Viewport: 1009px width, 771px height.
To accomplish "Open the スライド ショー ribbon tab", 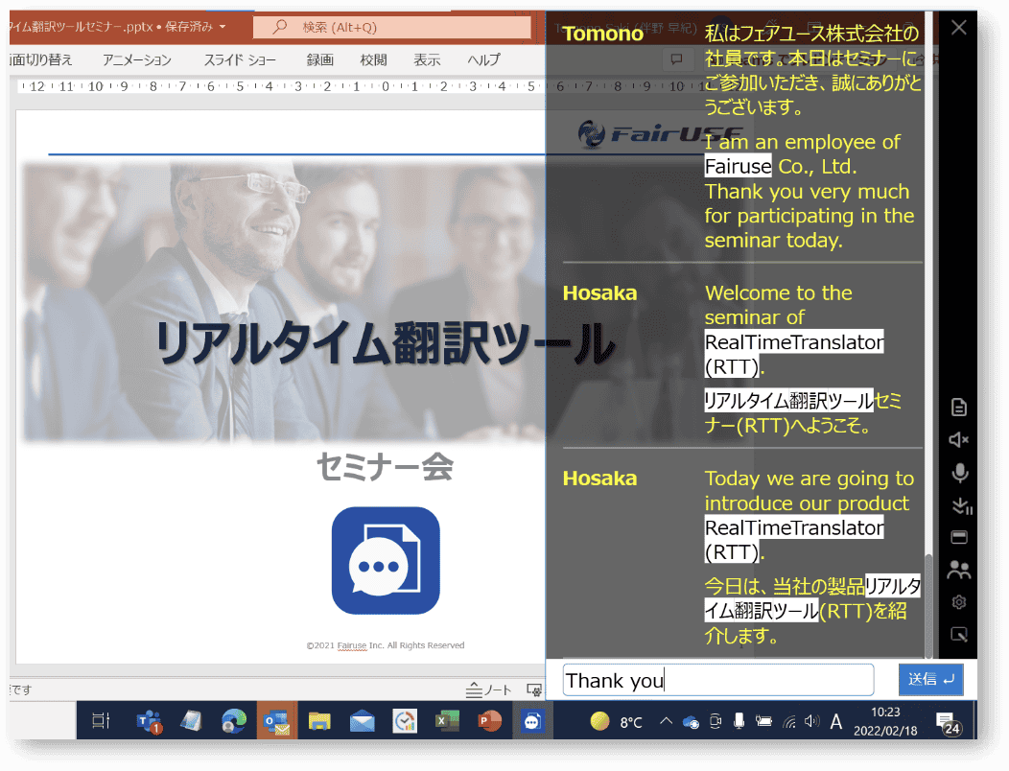I will [x=240, y=59].
